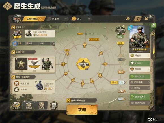The image size is (164, 123).
Task: Toggle the diamond on the bottom dark row
Action: click(x=148, y=103)
